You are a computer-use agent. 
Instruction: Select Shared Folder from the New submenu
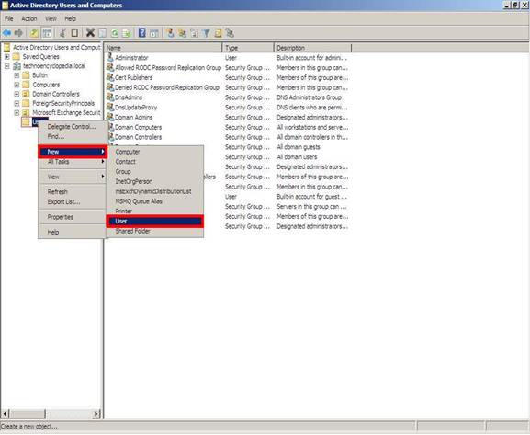point(155,231)
